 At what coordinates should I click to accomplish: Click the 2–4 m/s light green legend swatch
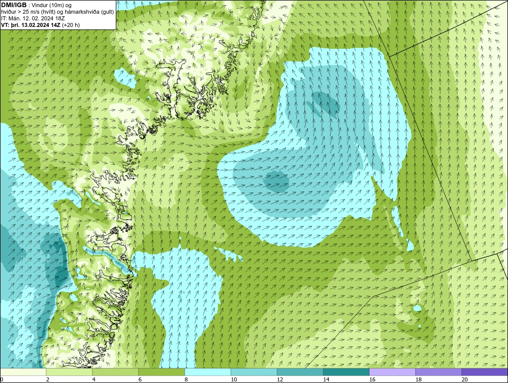point(69,372)
